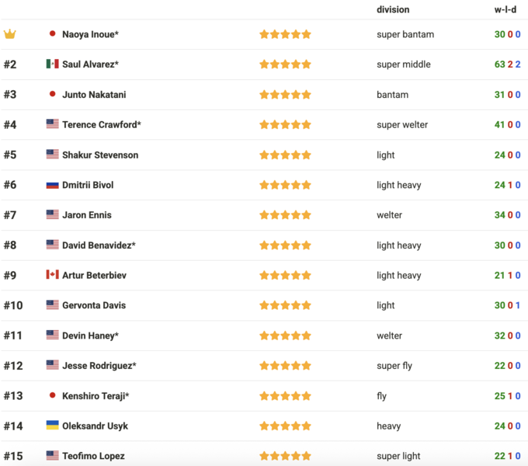
Task: Click the division column header
Action: tap(393, 10)
